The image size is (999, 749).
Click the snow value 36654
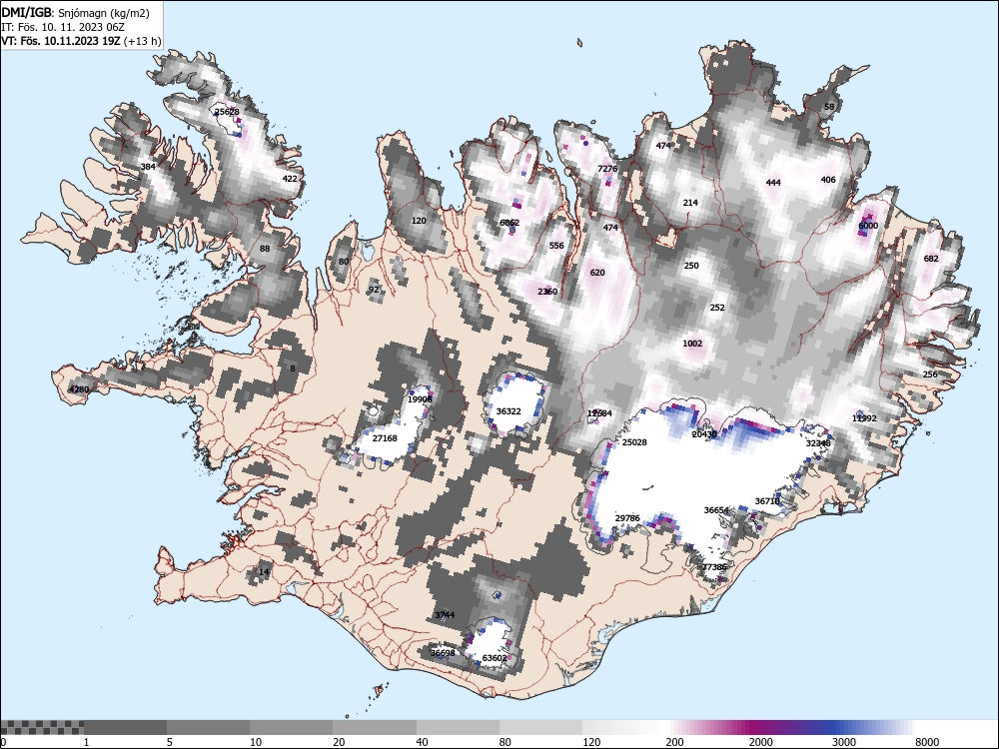tap(716, 510)
